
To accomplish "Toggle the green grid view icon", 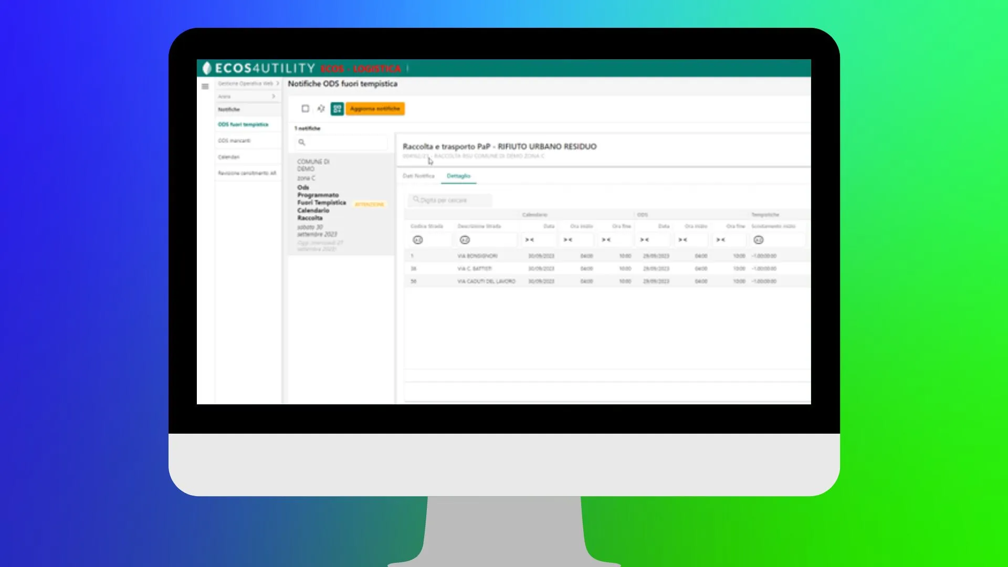I will [x=337, y=109].
